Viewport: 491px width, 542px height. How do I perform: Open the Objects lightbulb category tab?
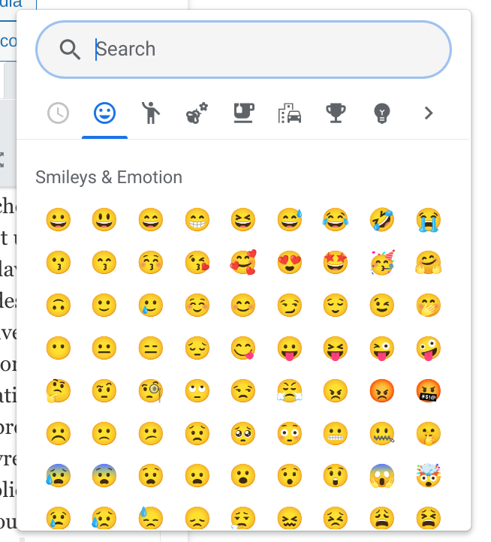pos(382,113)
